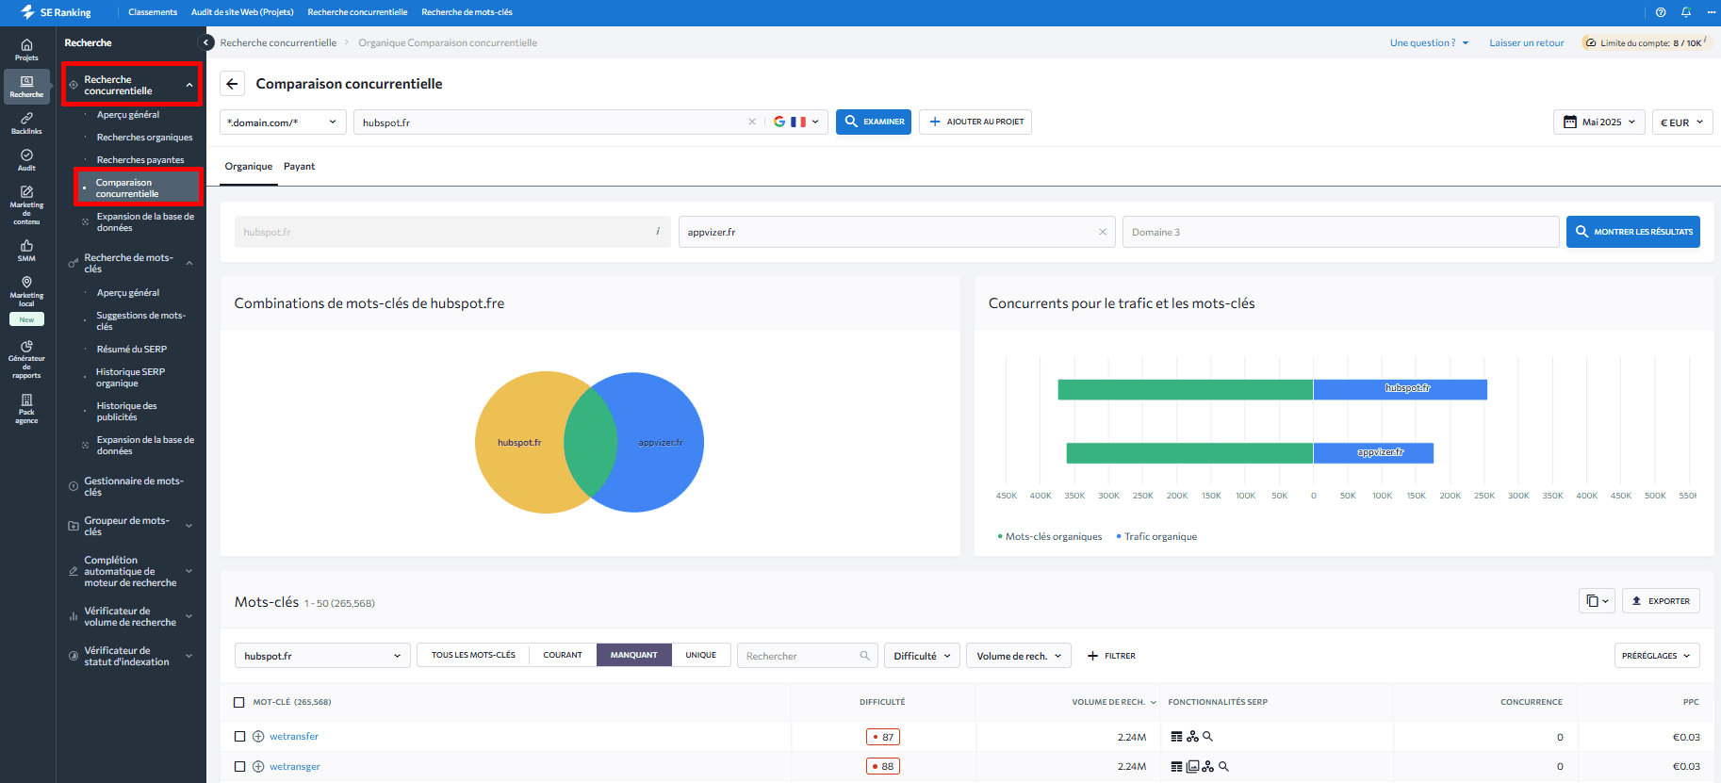Check the wetransger row checkbox
This screenshot has height=783, width=1721.
tap(239, 767)
